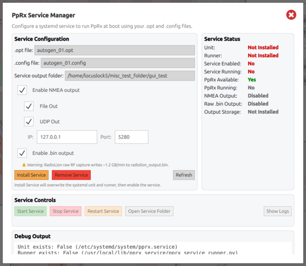
Task: Click the 'Enable .bin output' label
Action: click(x=53, y=153)
